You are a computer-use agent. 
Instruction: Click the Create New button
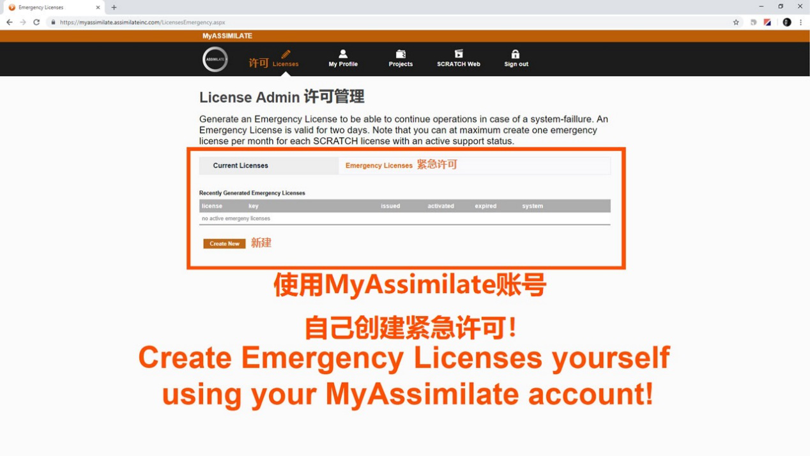[x=224, y=244]
